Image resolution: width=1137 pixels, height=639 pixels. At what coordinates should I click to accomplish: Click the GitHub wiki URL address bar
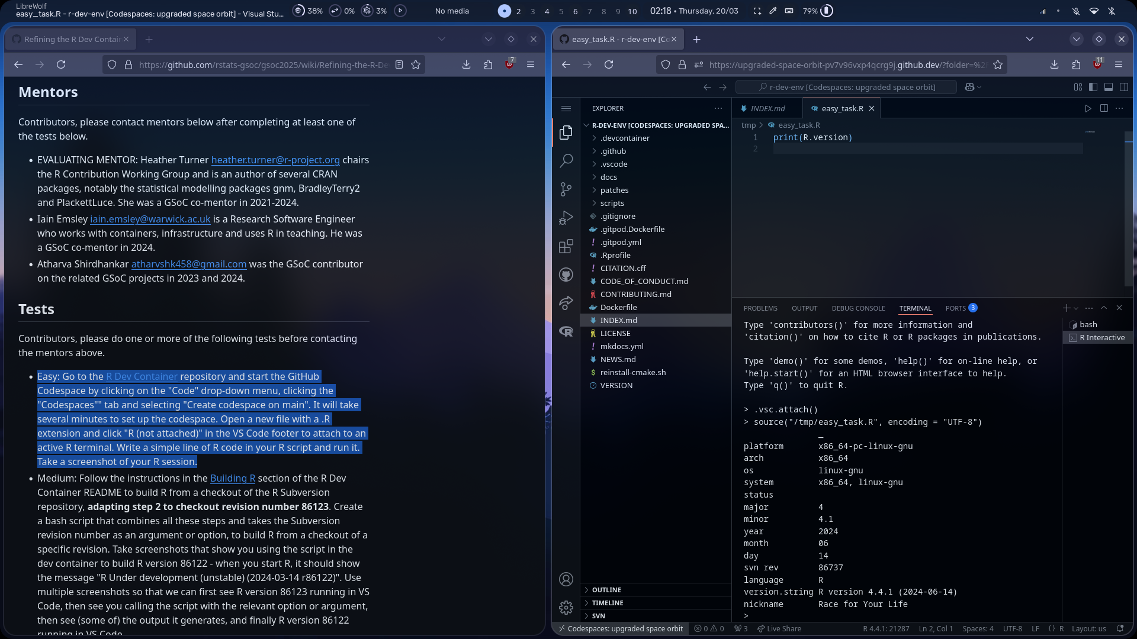pos(264,65)
